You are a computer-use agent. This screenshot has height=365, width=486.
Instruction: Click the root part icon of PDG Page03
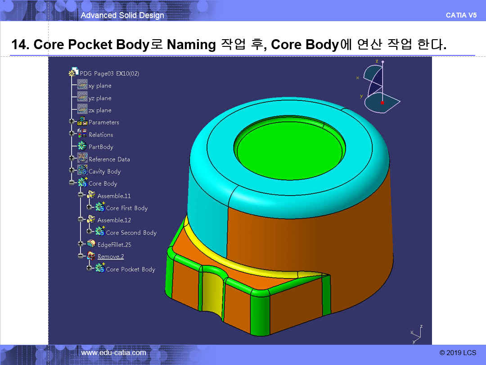pyautogui.click(x=73, y=73)
